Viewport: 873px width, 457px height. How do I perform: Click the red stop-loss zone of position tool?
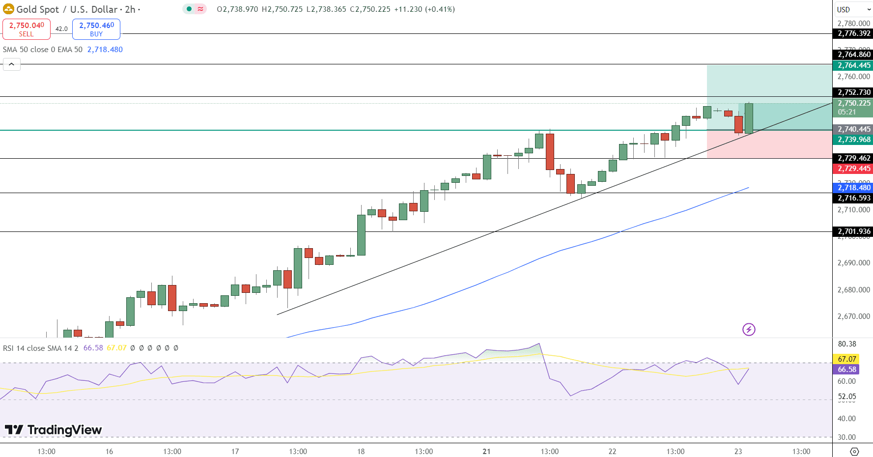coord(769,144)
